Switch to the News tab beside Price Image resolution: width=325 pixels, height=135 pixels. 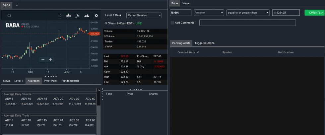(x=186, y=3)
